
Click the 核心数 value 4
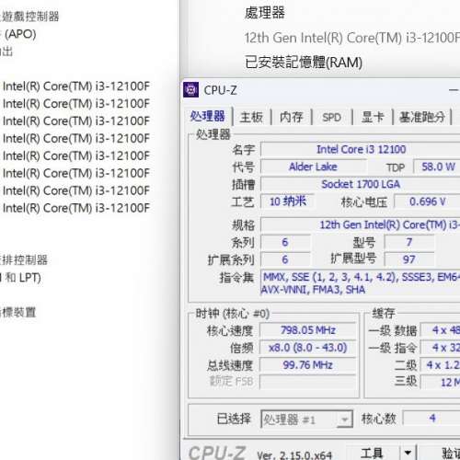click(x=431, y=418)
